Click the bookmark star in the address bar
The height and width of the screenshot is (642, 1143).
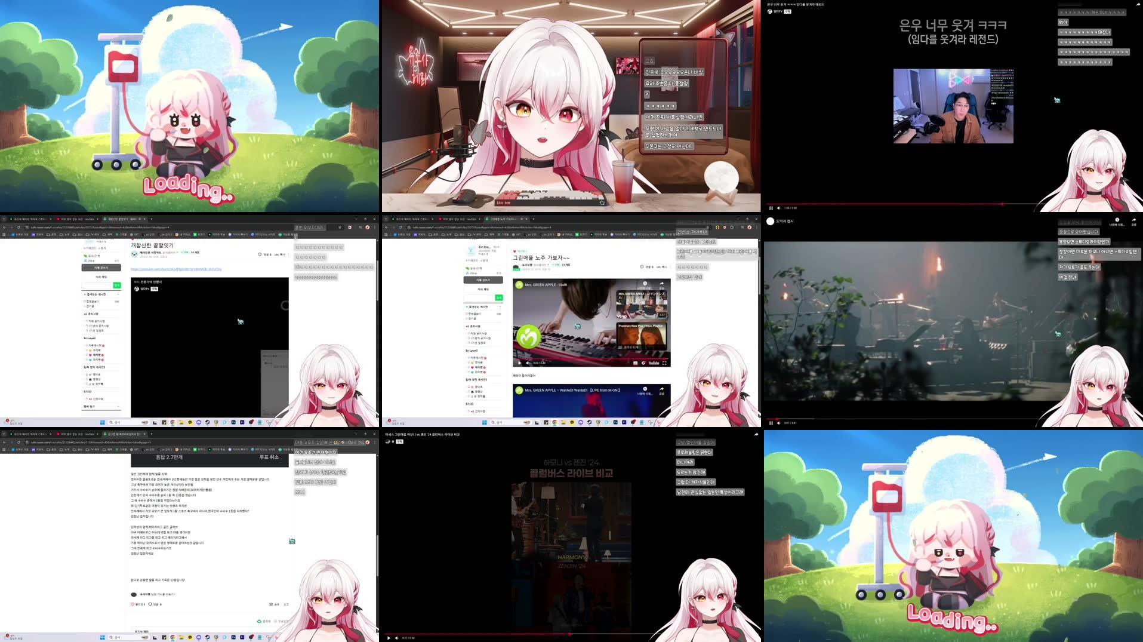(x=340, y=227)
